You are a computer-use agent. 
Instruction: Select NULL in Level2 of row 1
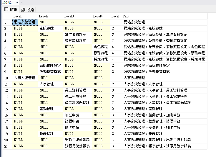click(50, 22)
